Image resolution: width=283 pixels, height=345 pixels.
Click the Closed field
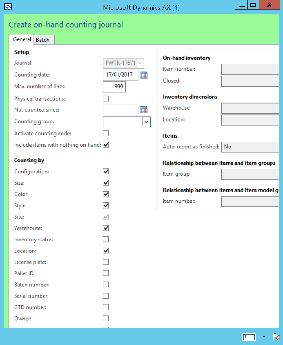pyautogui.click(x=250, y=81)
